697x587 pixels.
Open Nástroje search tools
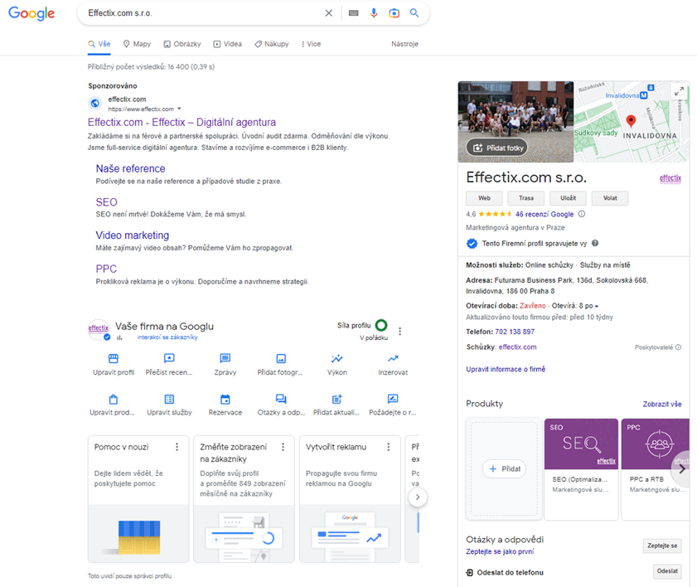pos(404,44)
